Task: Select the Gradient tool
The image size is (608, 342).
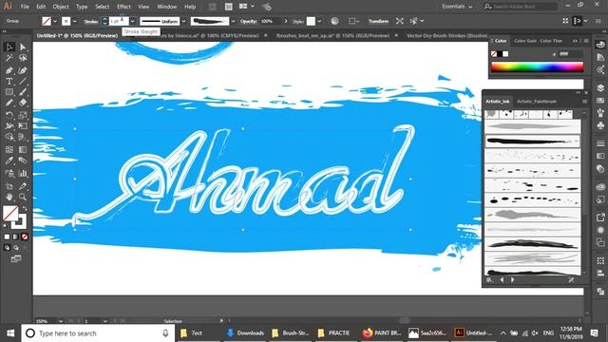Action: point(23,150)
